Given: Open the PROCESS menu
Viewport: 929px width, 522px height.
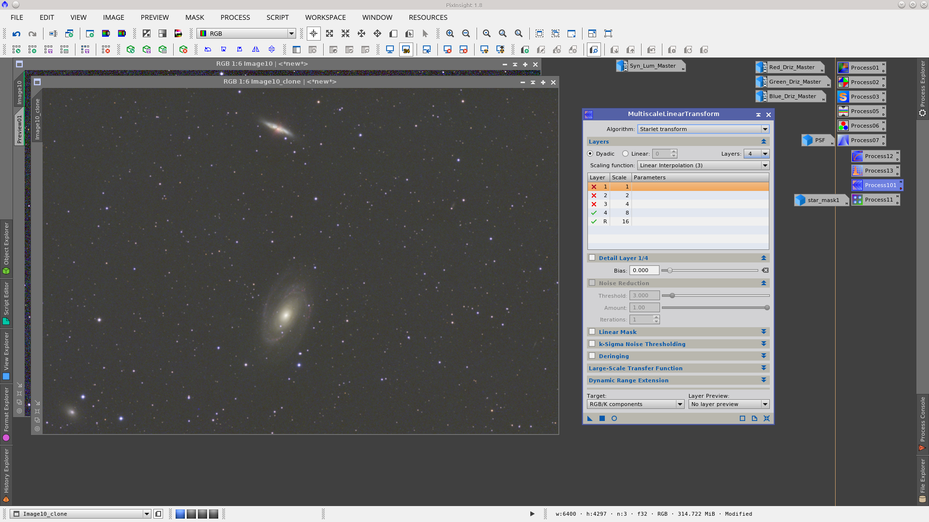Looking at the screenshot, I should click(235, 17).
